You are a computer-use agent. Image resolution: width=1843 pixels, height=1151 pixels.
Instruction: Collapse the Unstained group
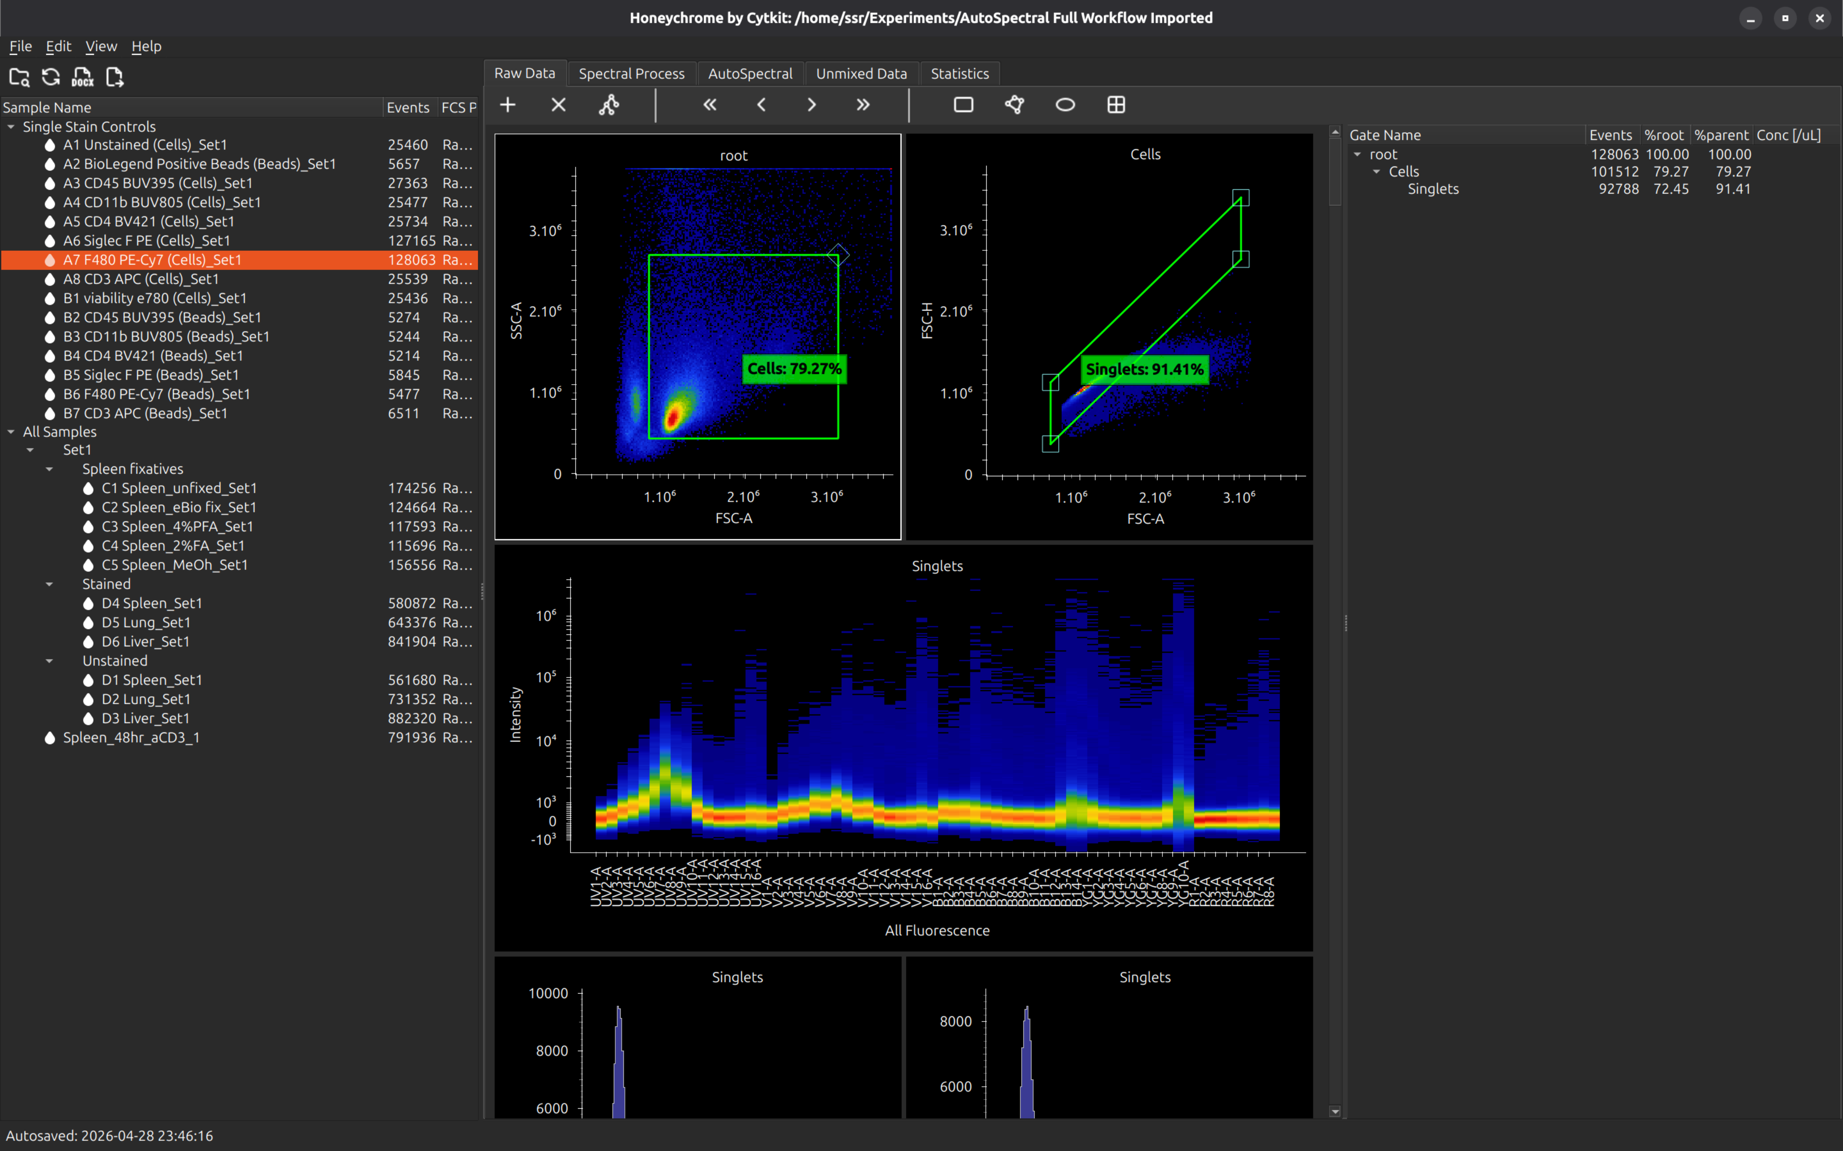click(49, 661)
